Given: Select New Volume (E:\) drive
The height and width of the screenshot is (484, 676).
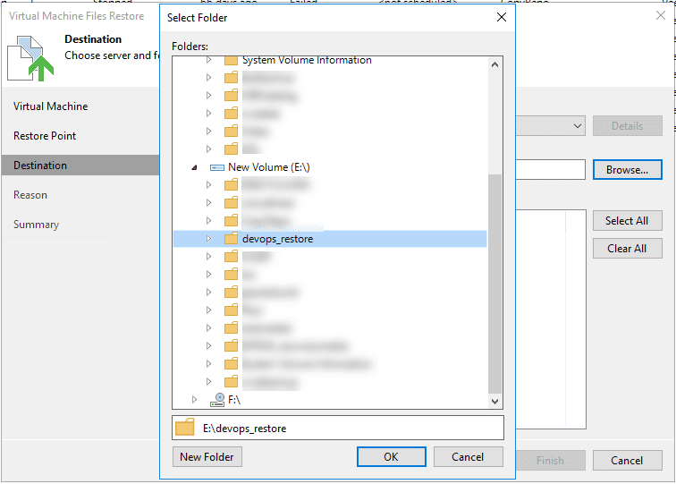Looking at the screenshot, I should click(x=269, y=167).
